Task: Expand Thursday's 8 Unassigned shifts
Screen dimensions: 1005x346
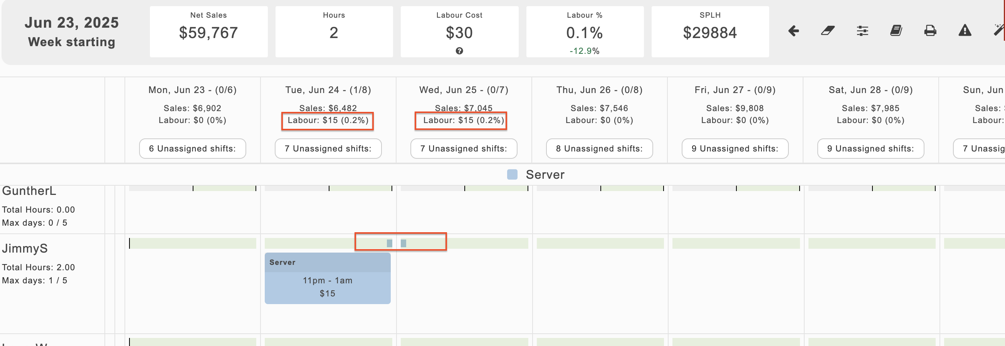Action: pyautogui.click(x=599, y=149)
